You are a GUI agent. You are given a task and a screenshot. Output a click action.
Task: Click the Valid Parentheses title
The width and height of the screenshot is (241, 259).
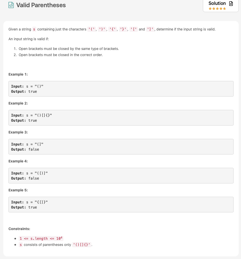click(41, 5)
